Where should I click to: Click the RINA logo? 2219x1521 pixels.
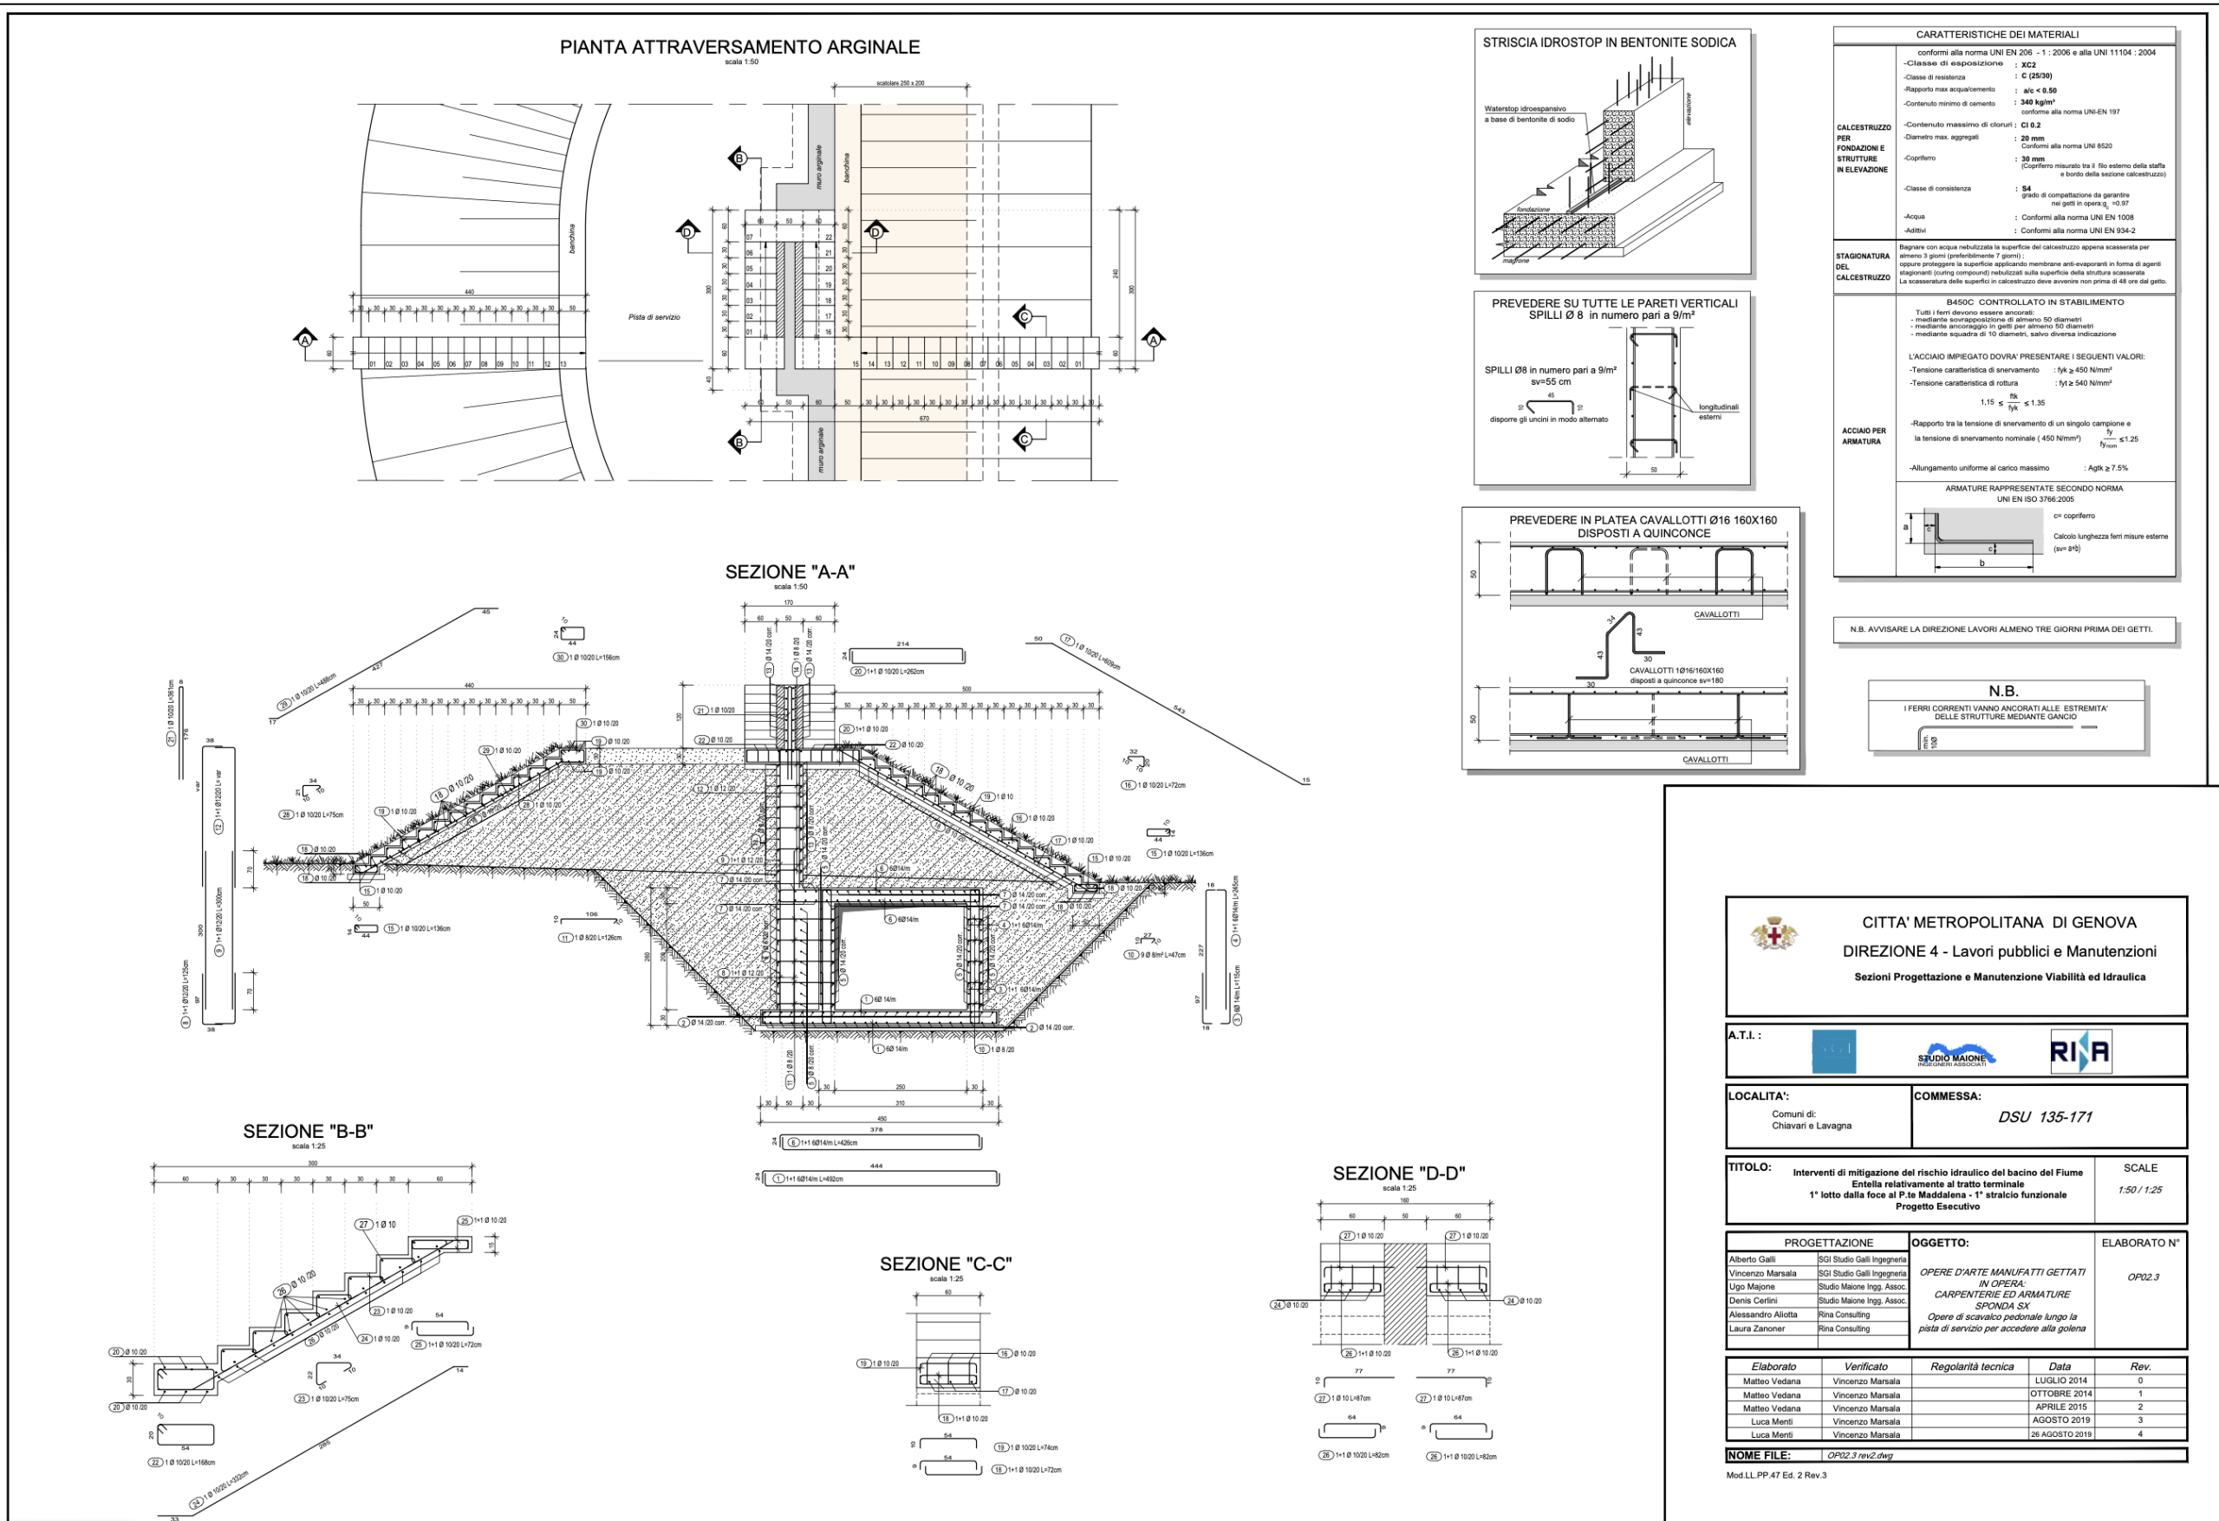click(2079, 1052)
